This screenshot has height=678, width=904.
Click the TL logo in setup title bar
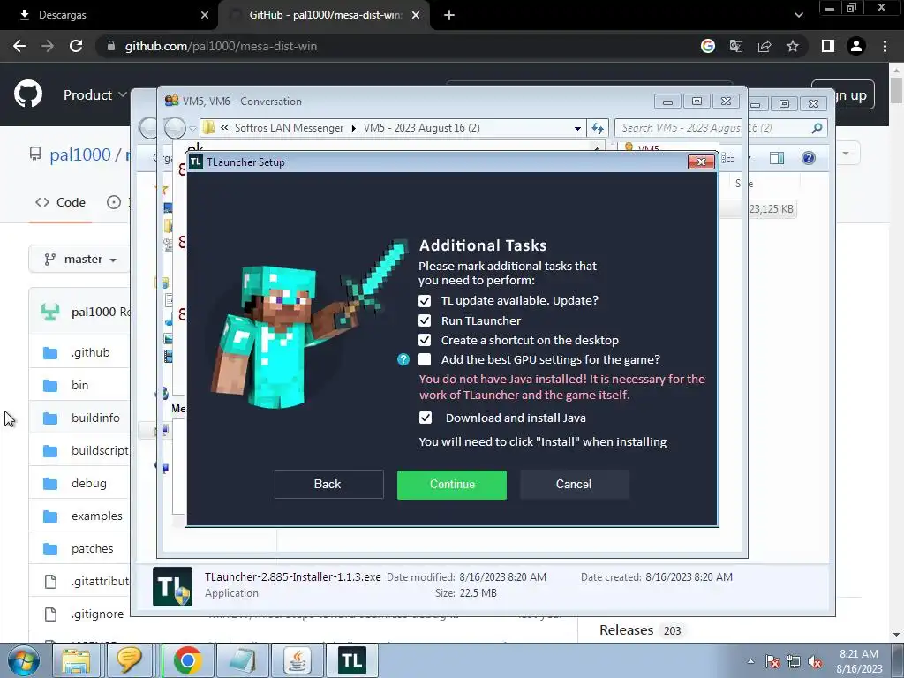pos(196,162)
